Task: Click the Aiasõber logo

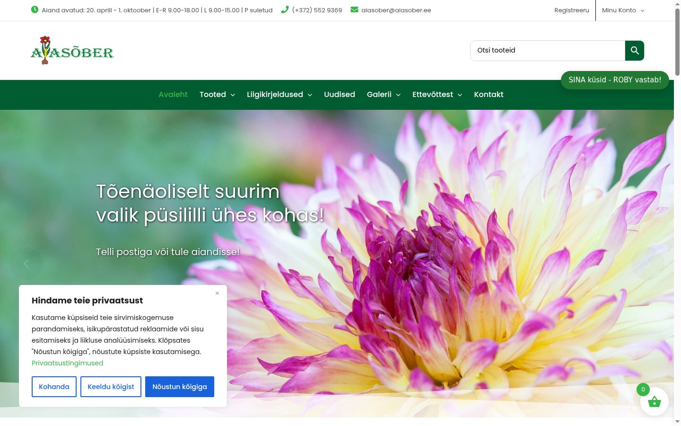Action: coord(72,50)
